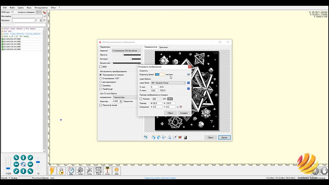Click the crop tool icon in import dialog
Viewport: 329px width, 185px height.
(x=175, y=137)
